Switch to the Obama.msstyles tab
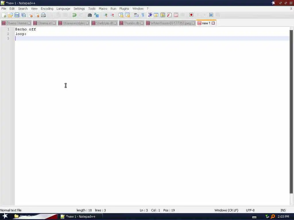Image resolution: width=294 pixels, height=220 pixels. pos(74,23)
